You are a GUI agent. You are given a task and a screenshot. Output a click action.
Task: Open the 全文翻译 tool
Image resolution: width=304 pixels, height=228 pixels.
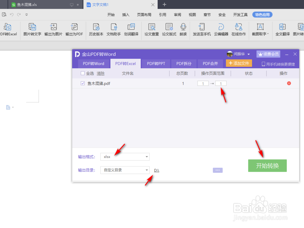282,29
